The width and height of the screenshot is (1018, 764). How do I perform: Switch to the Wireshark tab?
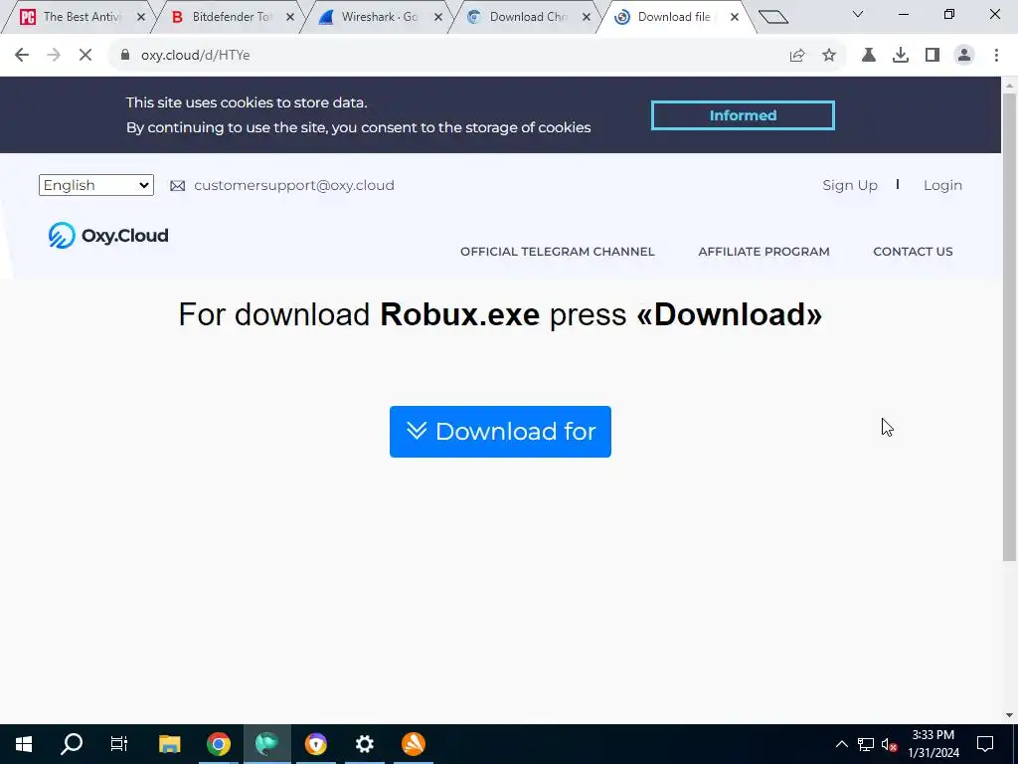379,17
